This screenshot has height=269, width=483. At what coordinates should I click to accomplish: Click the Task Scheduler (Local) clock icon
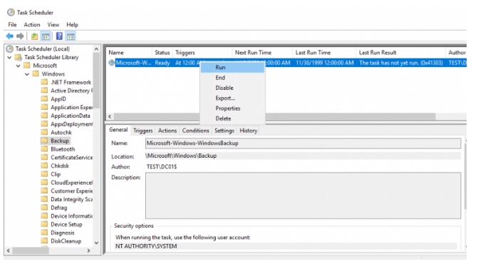click(10, 49)
